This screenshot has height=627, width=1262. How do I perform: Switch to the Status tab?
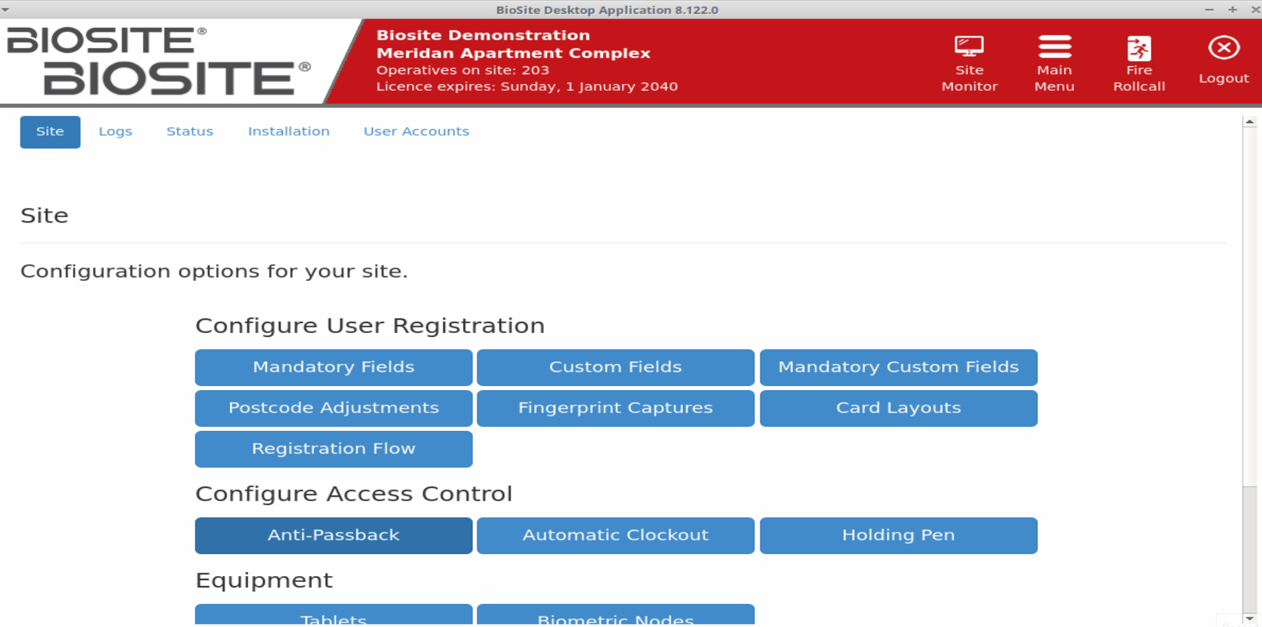pos(189,132)
